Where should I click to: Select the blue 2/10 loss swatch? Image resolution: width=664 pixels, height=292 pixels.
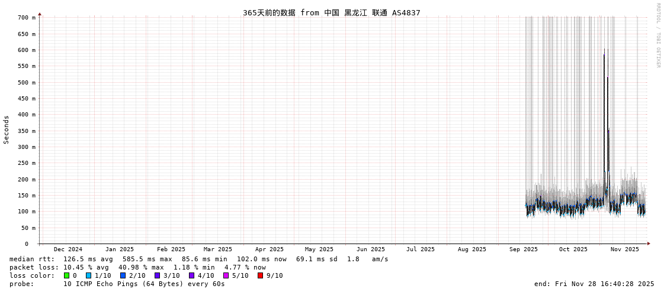tap(123, 275)
